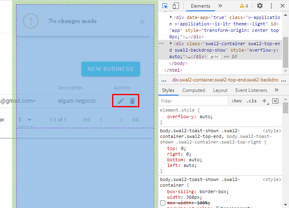289x208 pixels.
Task: Add a new style rule with plus
Action: [x=264, y=101]
